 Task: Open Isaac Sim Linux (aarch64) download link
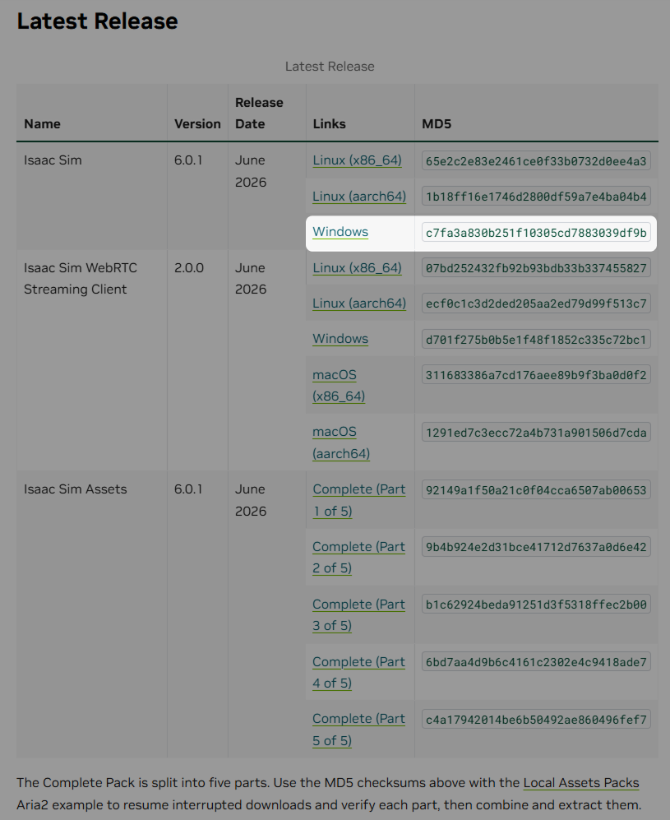coord(359,196)
